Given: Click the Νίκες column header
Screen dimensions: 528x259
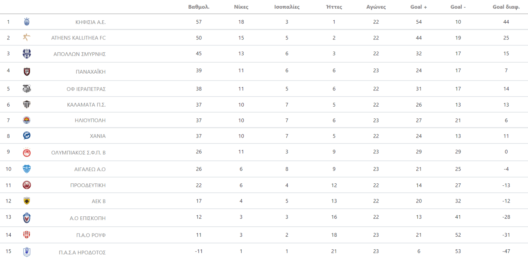Looking at the screenshot, I should pyautogui.click(x=241, y=7).
